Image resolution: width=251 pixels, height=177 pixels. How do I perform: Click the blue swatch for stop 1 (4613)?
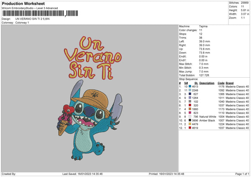(190, 86)
